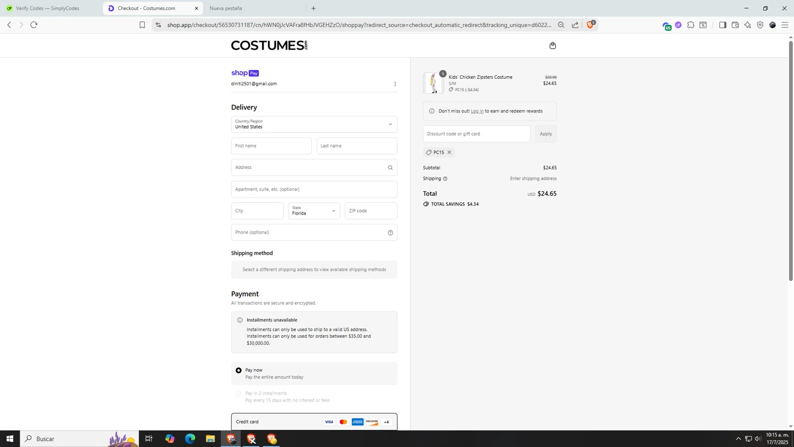Select Pay in 2 installments option

[x=239, y=394]
